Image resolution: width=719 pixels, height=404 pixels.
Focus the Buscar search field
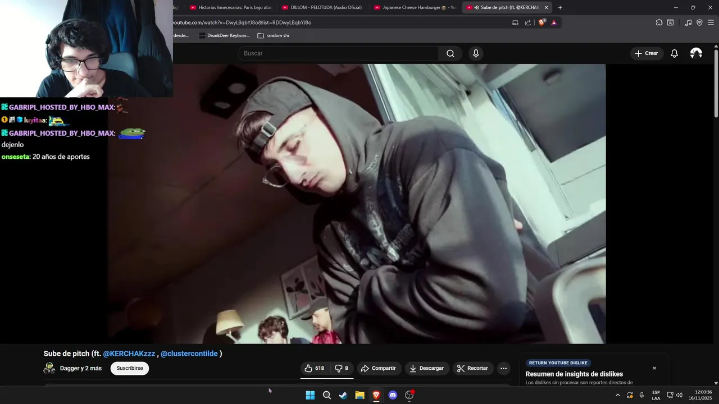[x=338, y=53]
